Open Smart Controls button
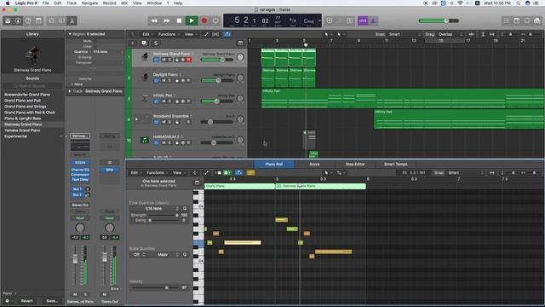 (x=51, y=20)
